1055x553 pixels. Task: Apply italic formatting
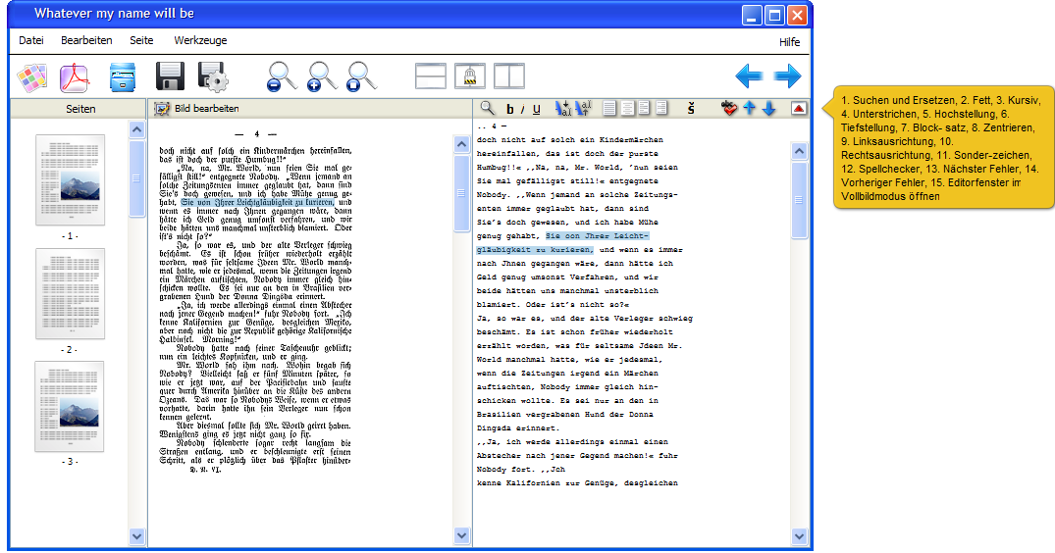click(x=522, y=110)
